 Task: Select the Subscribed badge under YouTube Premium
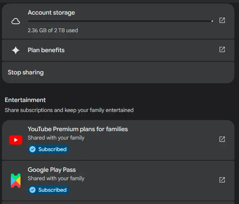(x=49, y=149)
